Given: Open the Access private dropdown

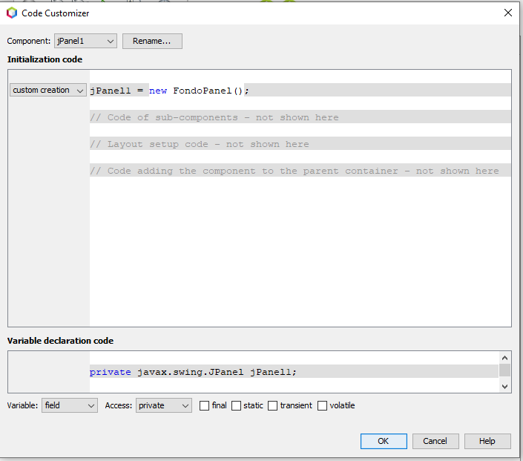Looking at the screenshot, I should point(163,405).
